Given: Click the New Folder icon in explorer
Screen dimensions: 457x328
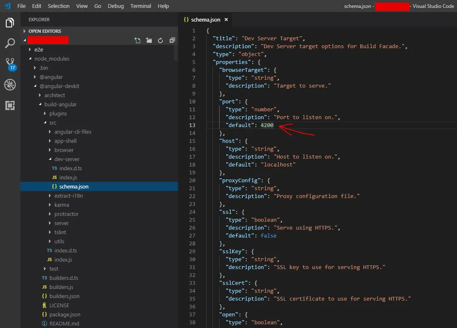Looking at the screenshot, I should pyautogui.click(x=149, y=40).
